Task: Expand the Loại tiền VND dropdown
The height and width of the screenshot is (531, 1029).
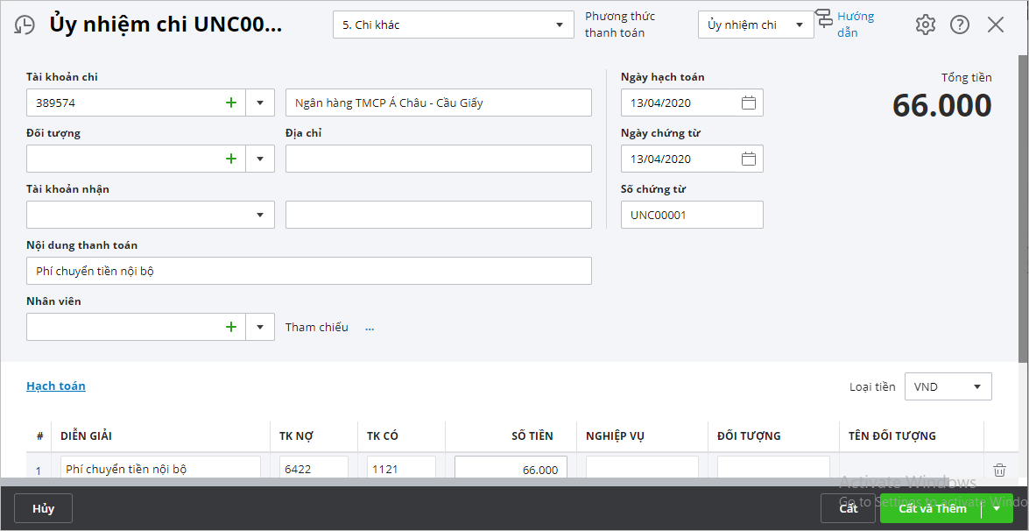Action: 976,386
